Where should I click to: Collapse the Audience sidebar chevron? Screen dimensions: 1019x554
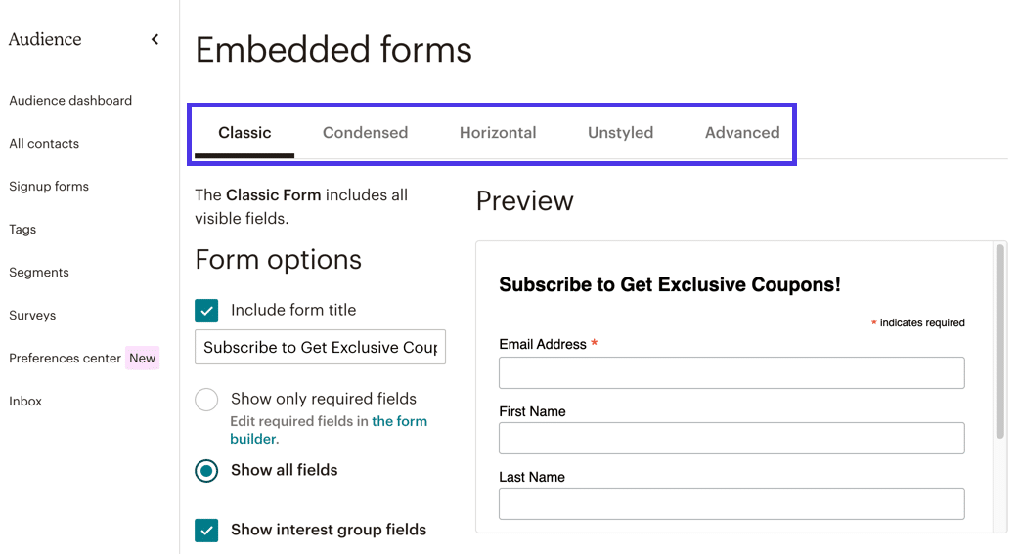155,40
